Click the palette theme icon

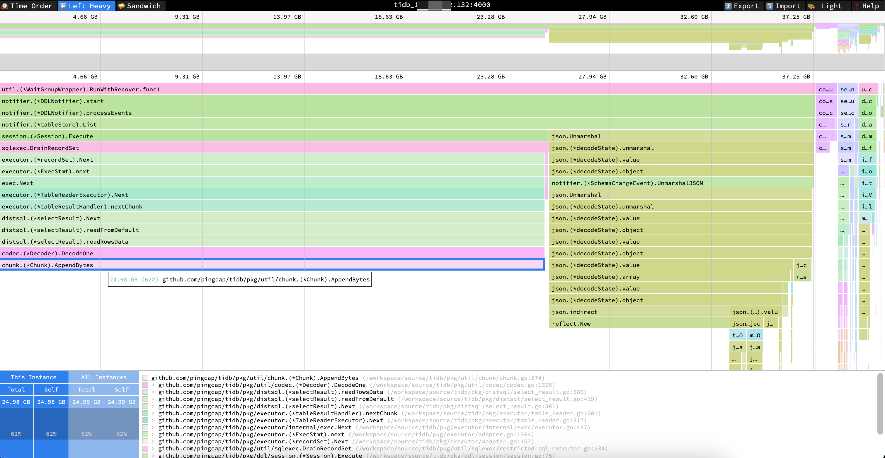(811, 6)
